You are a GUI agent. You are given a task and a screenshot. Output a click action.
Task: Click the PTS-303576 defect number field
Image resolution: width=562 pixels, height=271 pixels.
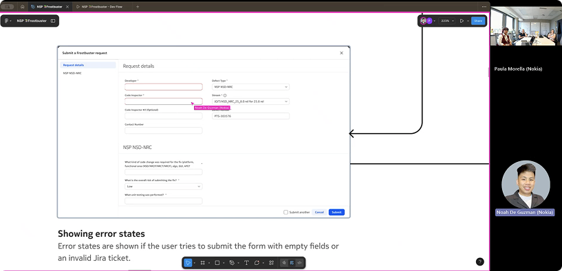[250, 116]
